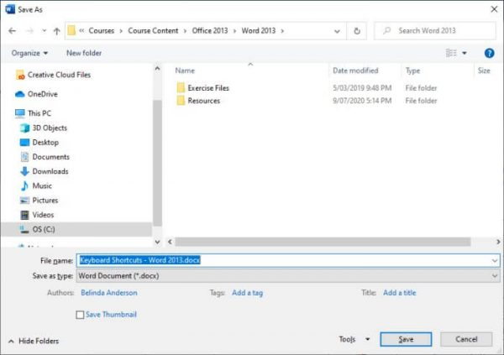Open the Tools dropdown menu
This screenshot has width=504, height=355.
coord(354,339)
